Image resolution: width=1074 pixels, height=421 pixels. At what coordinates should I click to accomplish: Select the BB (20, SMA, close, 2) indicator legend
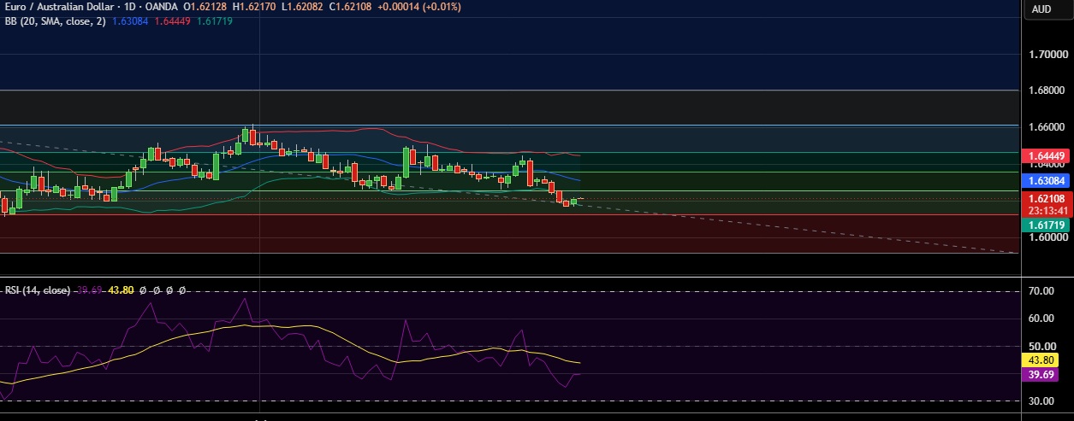[54, 20]
